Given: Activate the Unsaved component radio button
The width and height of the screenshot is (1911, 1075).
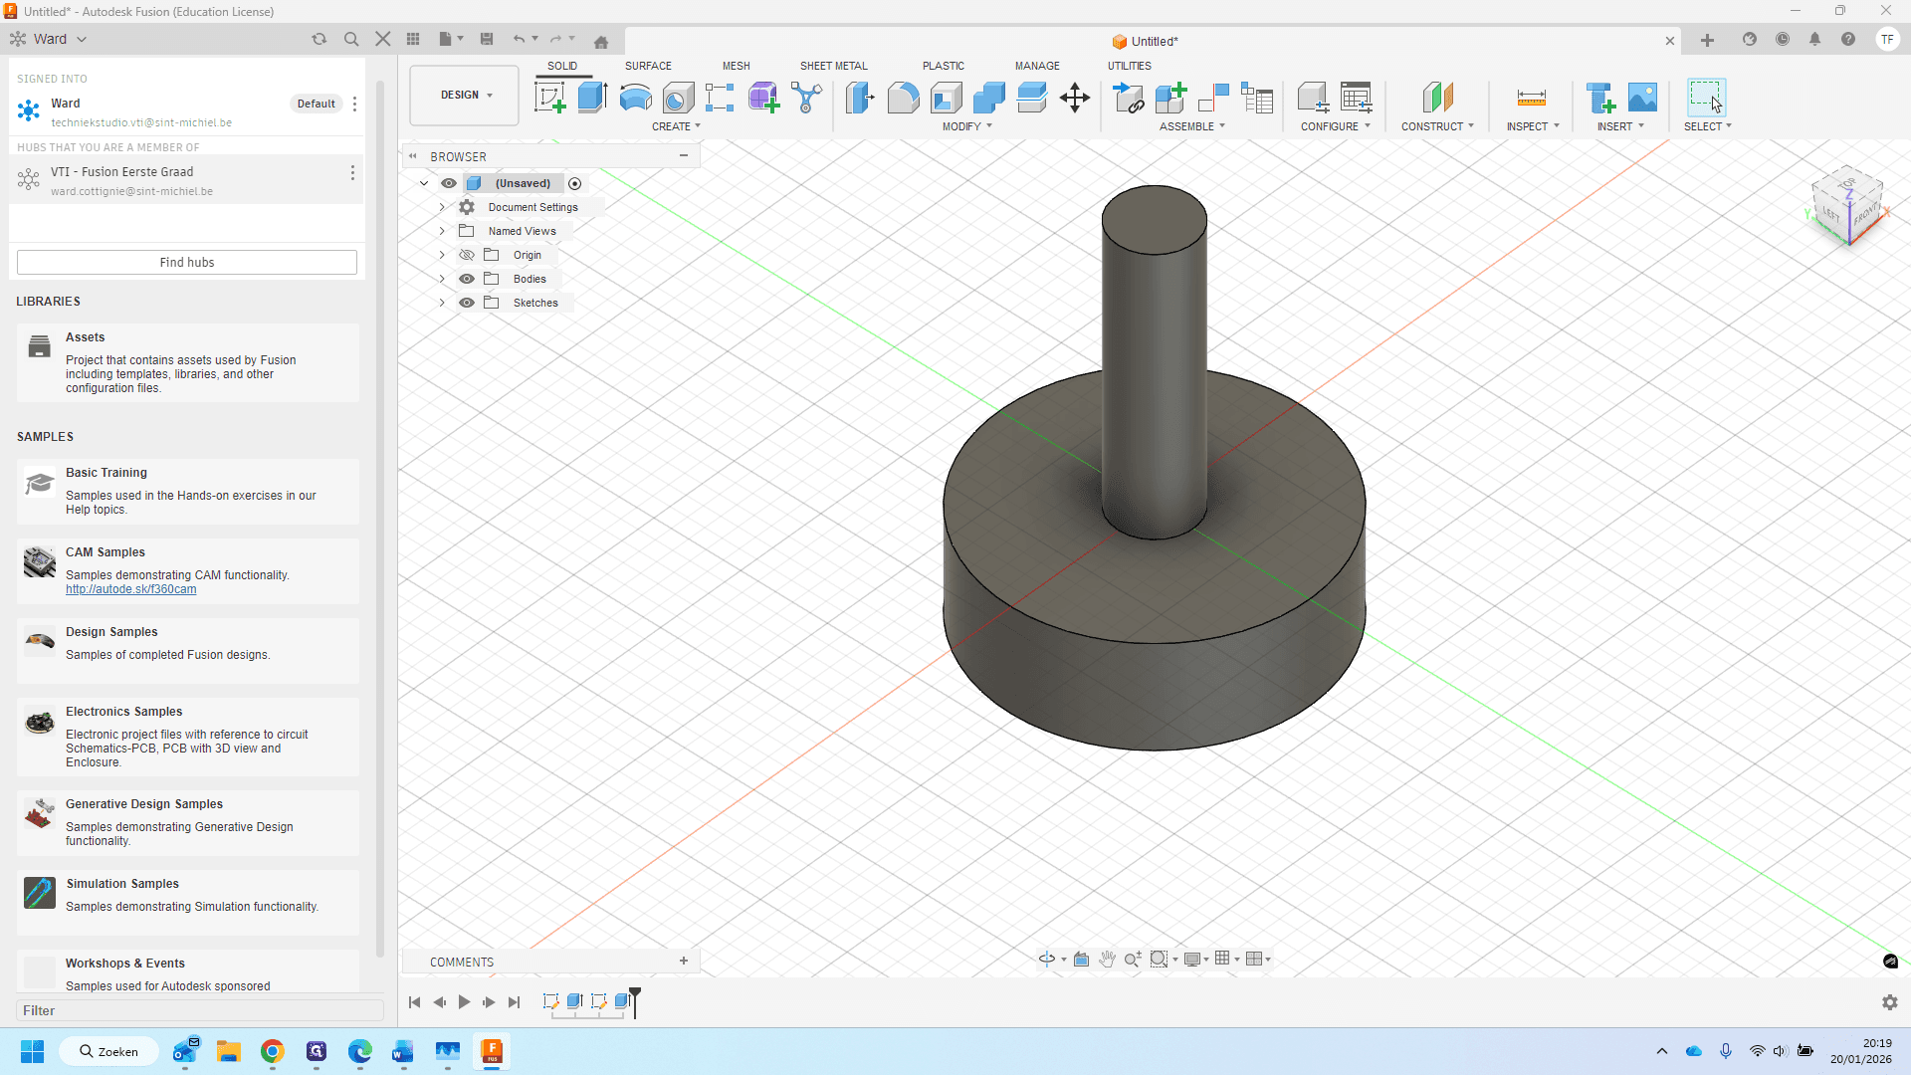Looking at the screenshot, I should [x=574, y=183].
